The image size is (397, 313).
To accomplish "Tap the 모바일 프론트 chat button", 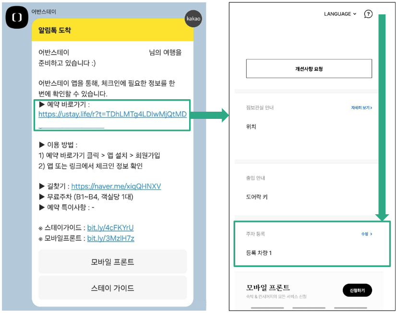I will pos(112,262).
